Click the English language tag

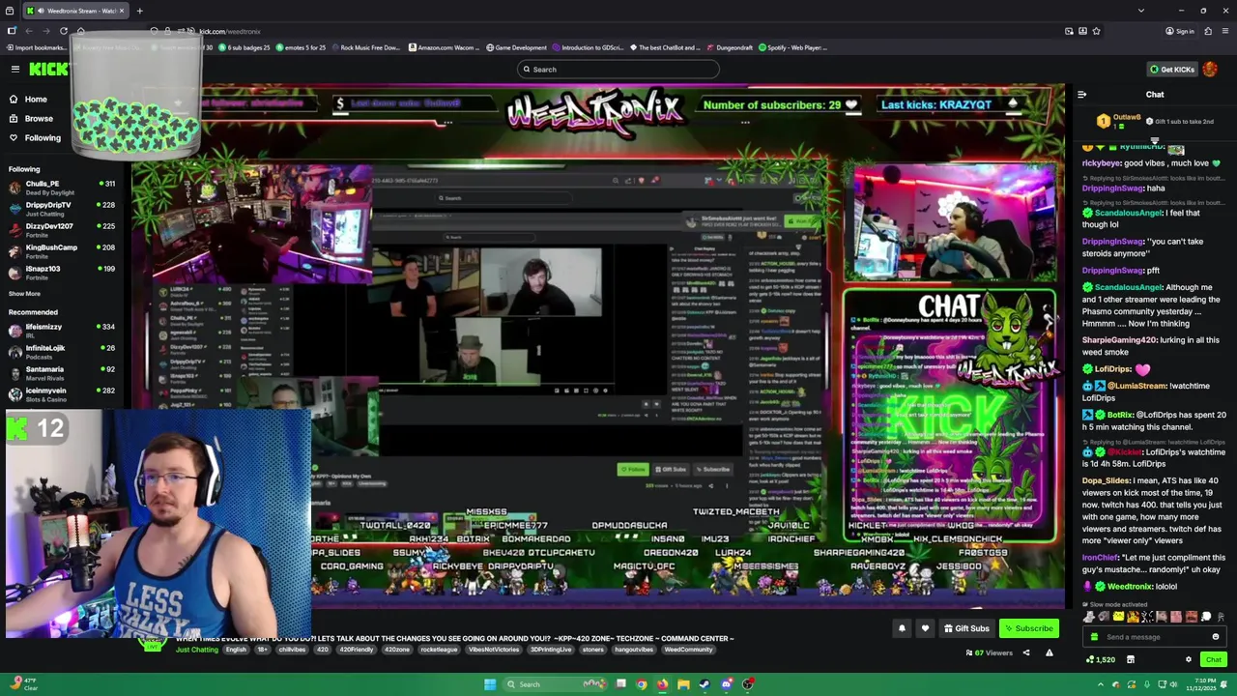tap(236, 650)
